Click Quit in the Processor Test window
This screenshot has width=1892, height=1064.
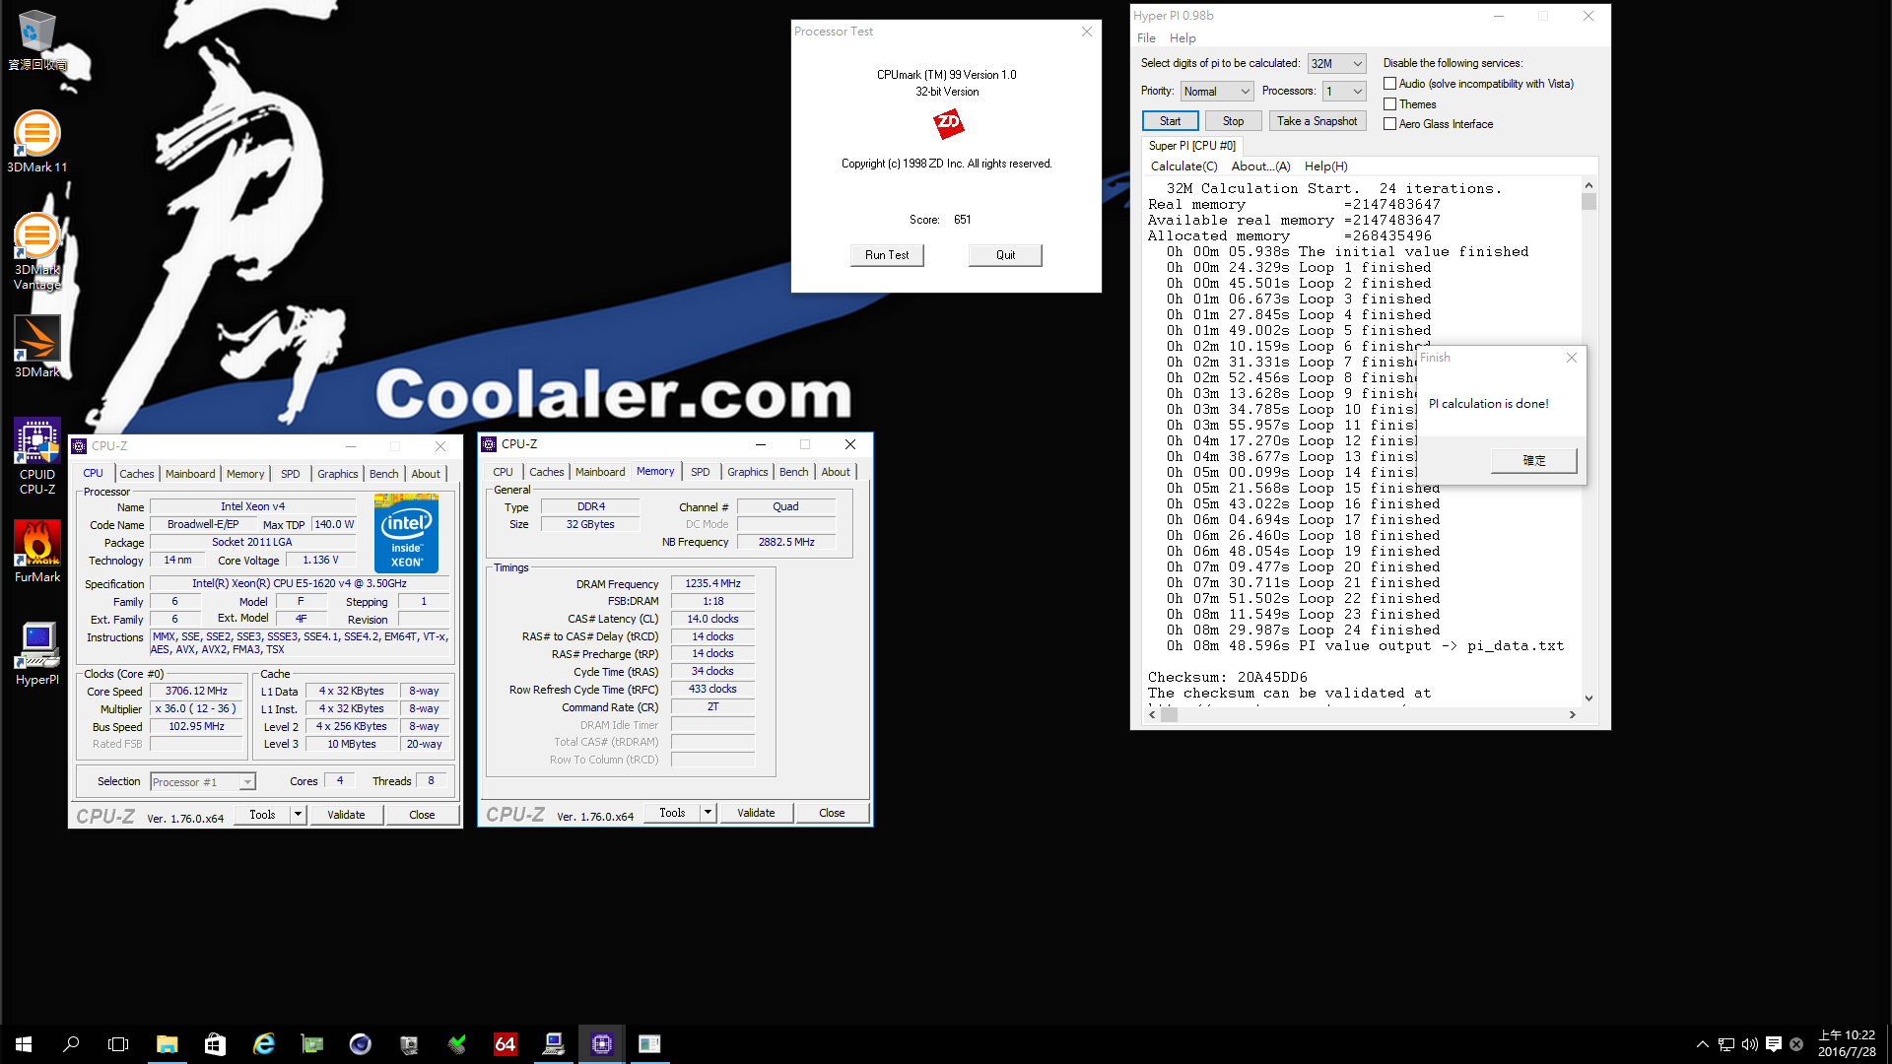[1005, 255]
